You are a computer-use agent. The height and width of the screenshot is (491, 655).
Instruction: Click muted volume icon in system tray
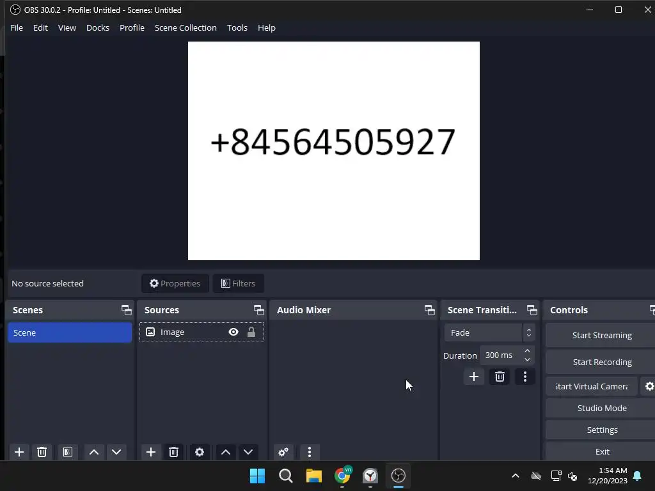(x=572, y=476)
